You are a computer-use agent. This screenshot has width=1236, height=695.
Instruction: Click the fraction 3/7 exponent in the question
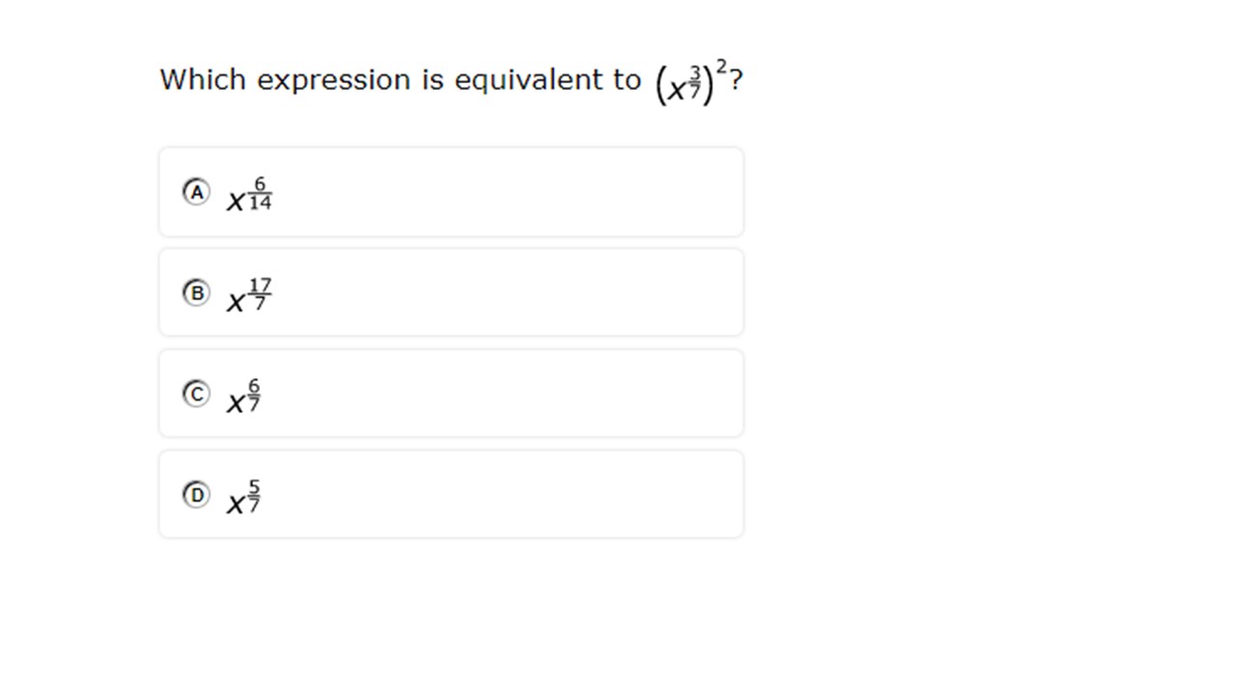click(694, 83)
